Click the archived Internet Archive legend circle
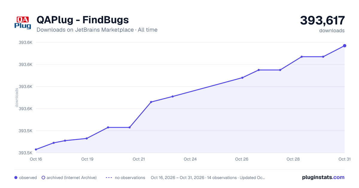Image resolution: width=359 pixels, height=188 pixels. [x=43, y=178]
